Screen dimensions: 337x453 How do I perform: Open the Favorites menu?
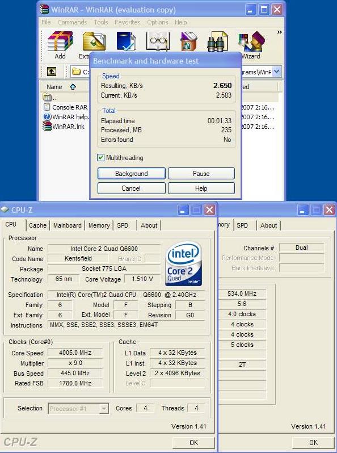[x=127, y=22]
